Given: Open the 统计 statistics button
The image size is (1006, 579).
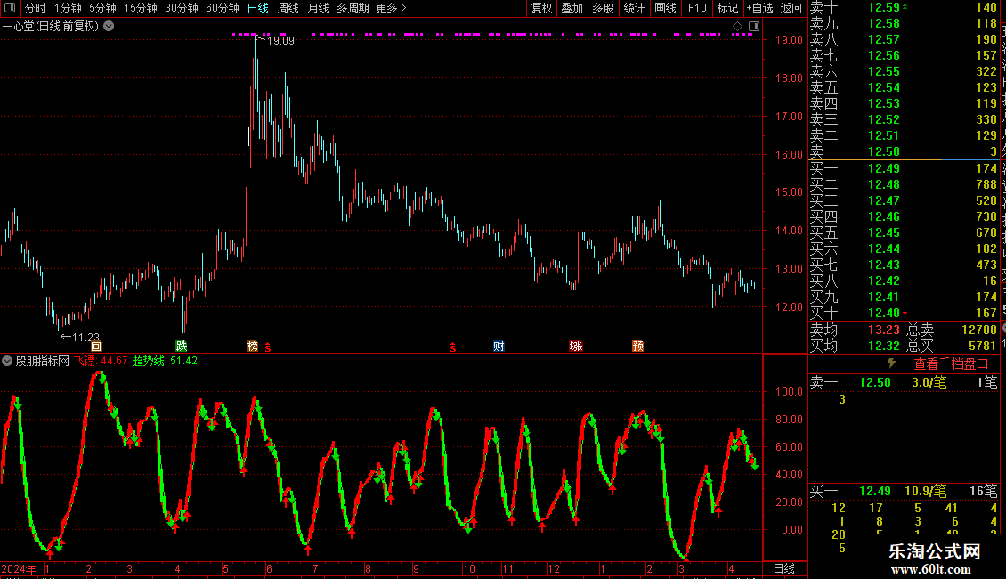Looking at the screenshot, I should coord(634,8).
